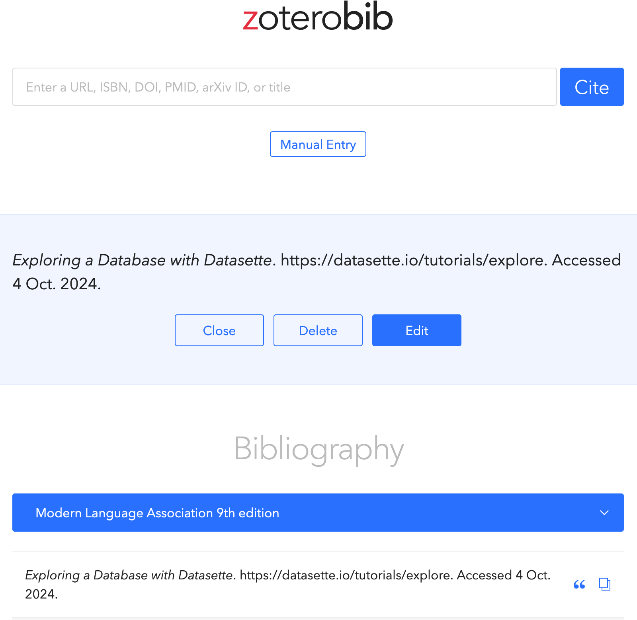Focus the URL, ISBN, DOI input field
The height and width of the screenshot is (620, 637).
coord(284,87)
